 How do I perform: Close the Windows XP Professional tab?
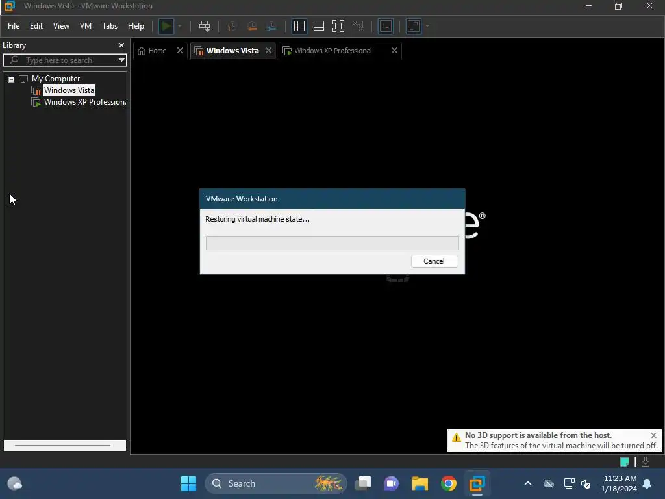pos(394,51)
